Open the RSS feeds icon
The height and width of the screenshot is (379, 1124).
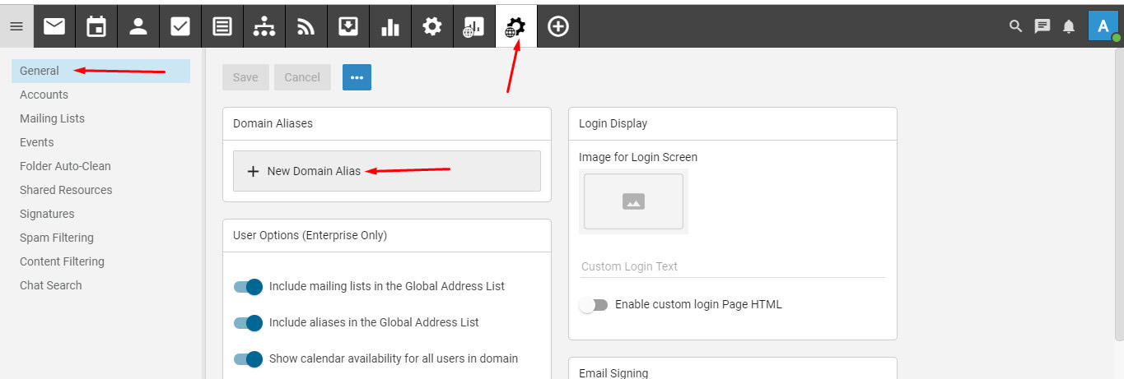coord(306,26)
